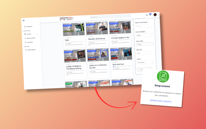This screenshot has height=129, width=206.
Task: Click the messages icon beside the bell
Action: (x=147, y=15)
